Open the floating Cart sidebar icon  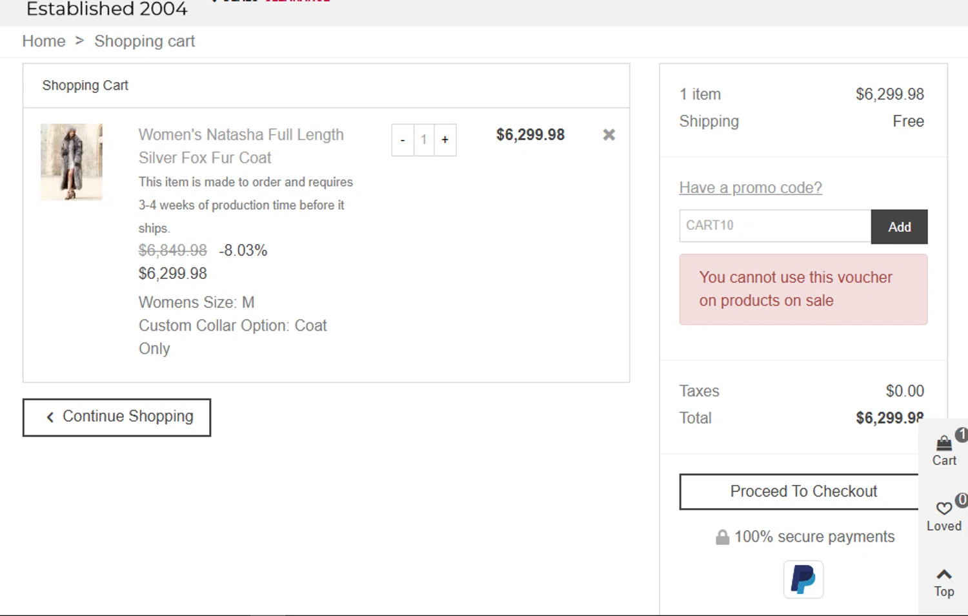point(944,450)
